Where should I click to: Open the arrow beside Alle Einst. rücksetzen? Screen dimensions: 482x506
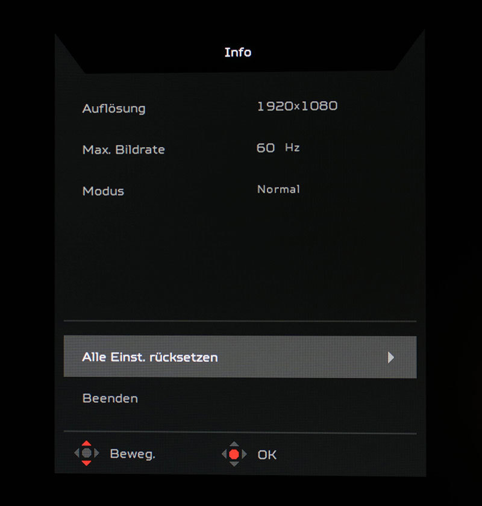[390, 358]
